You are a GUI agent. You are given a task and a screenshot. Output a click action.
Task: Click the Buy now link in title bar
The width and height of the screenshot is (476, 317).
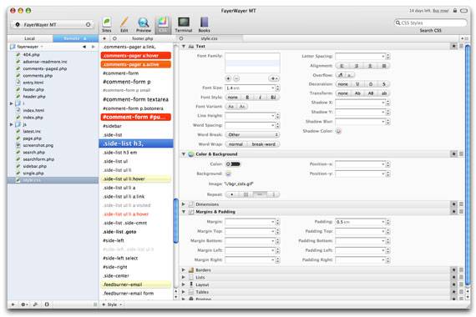(x=440, y=11)
